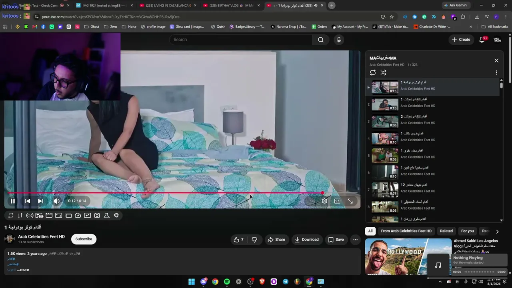Screen dimensions: 512x288
Task: Toggle theater mode in the player
Action: (337, 201)
